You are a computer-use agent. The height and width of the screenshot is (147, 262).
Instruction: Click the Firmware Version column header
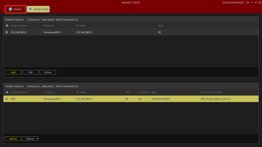[211, 92]
